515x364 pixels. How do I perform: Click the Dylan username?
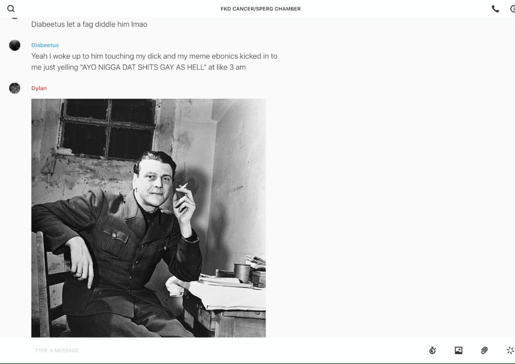click(39, 88)
